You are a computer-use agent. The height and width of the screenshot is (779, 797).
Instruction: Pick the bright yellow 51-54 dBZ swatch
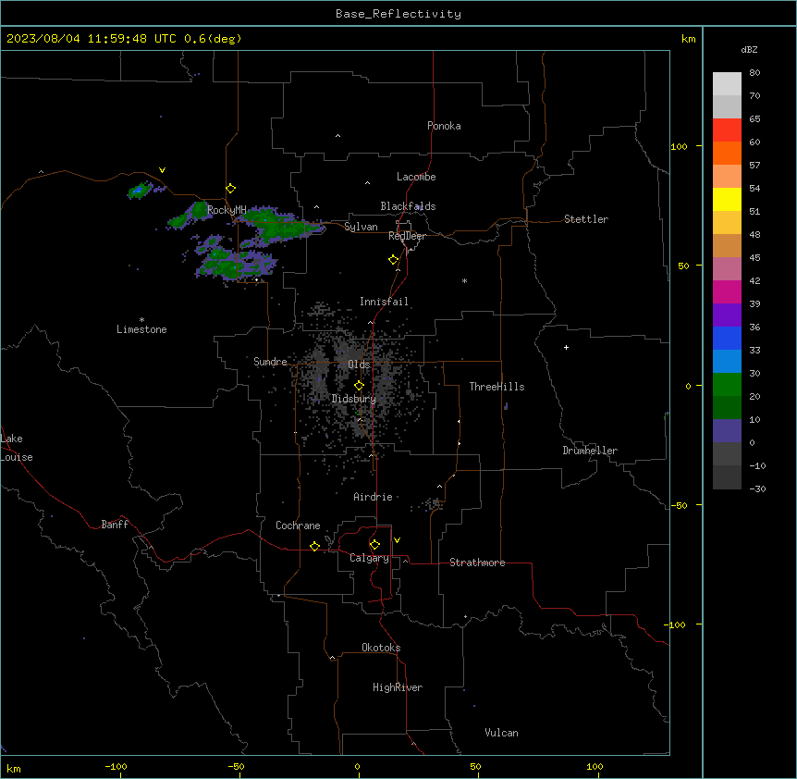[727, 199]
